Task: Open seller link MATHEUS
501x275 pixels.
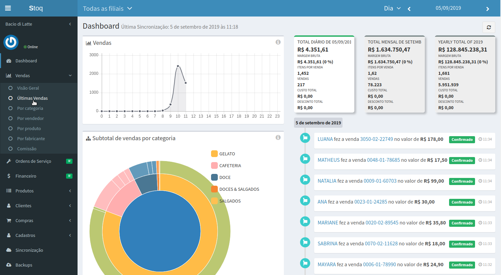Action: pos(329,160)
